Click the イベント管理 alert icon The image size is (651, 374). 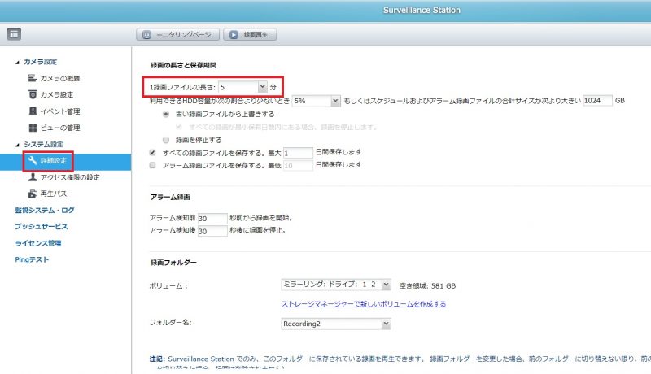click(x=33, y=111)
